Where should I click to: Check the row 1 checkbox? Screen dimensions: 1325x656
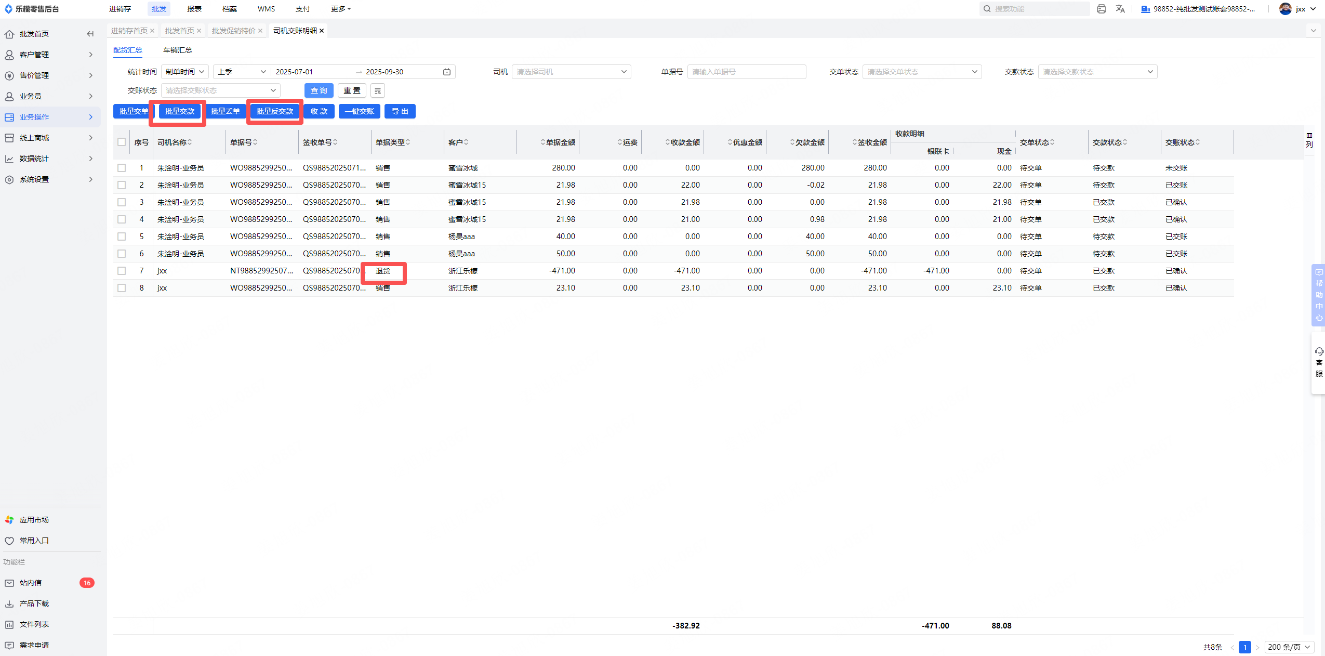click(x=122, y=168)
